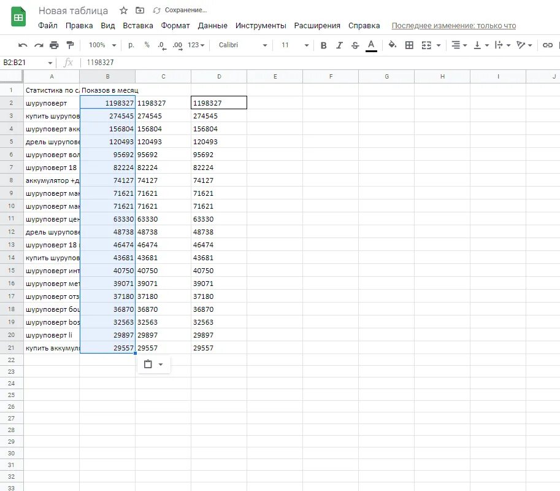Viewport: 560px width, 491px height.
Task: Open the Данные menu
Action: point(212,26)
